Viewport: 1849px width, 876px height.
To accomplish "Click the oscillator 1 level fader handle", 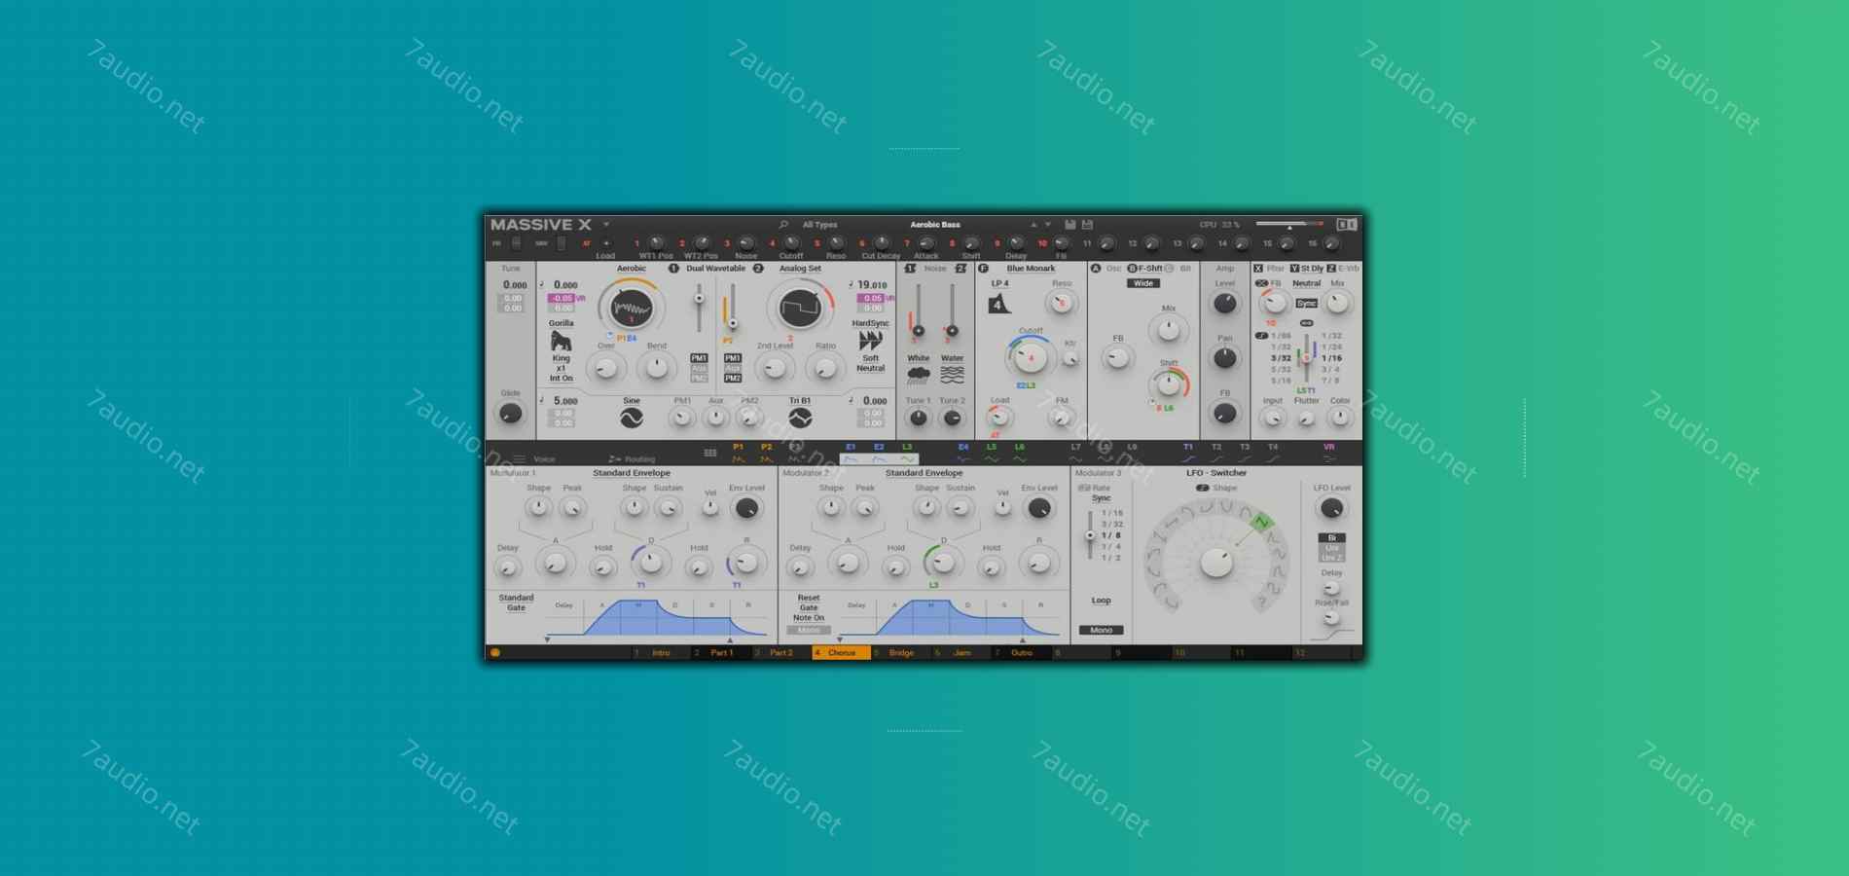I will pos(699,299).
